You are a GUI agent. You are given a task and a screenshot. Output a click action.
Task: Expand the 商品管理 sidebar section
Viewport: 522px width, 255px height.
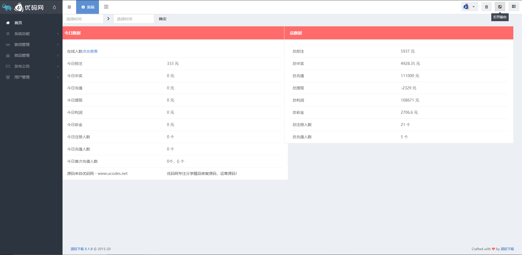click(x=23, y=55)
